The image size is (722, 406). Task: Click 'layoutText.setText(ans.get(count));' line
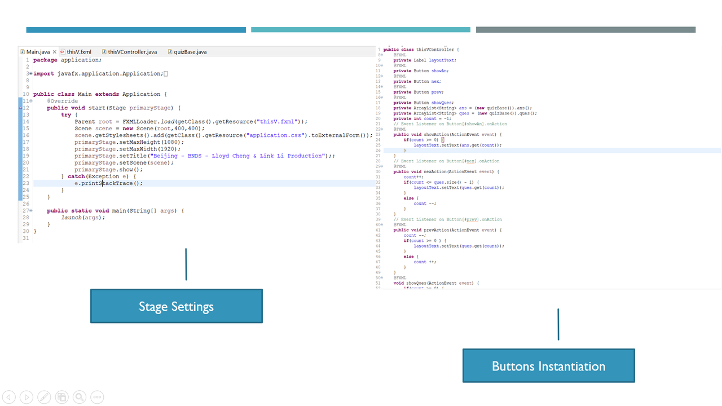pyautogui.click(x=457, y=145)
